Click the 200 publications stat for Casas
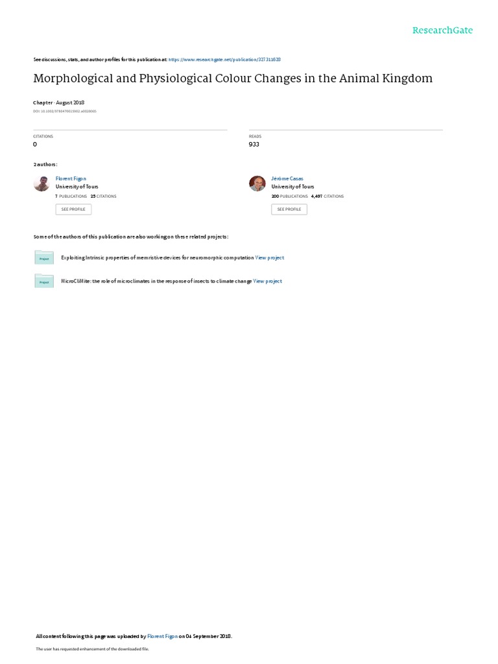Image resolution: width=498 pixels, height=664 pixels. click(x=290, y=196)
